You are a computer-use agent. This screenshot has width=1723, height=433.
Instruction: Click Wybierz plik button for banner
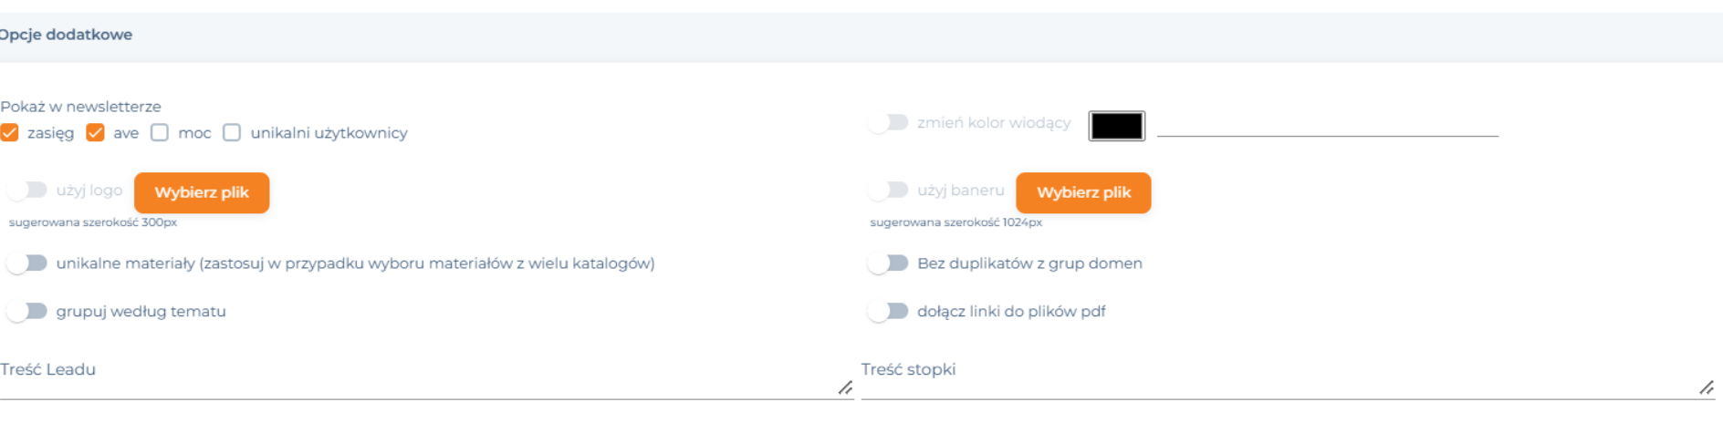1083,192
